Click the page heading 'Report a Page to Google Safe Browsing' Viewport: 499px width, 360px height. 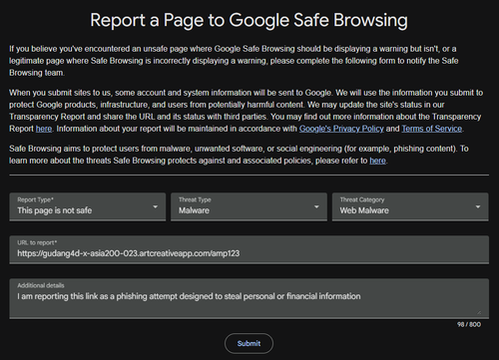click(x=249, y=20)
